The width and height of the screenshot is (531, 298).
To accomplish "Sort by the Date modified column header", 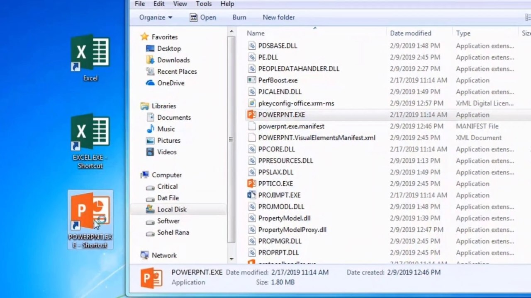I will pyautogui.click(x=411, y=33).
